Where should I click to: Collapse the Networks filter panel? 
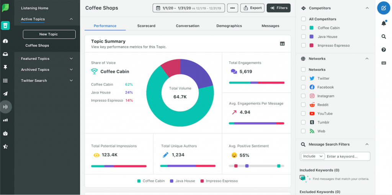[367, 59]
